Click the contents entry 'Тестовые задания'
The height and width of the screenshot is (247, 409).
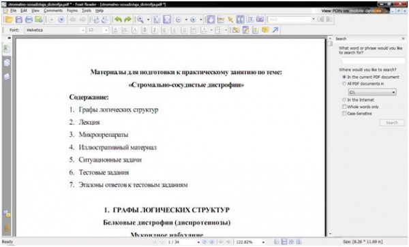pos(104,172)
